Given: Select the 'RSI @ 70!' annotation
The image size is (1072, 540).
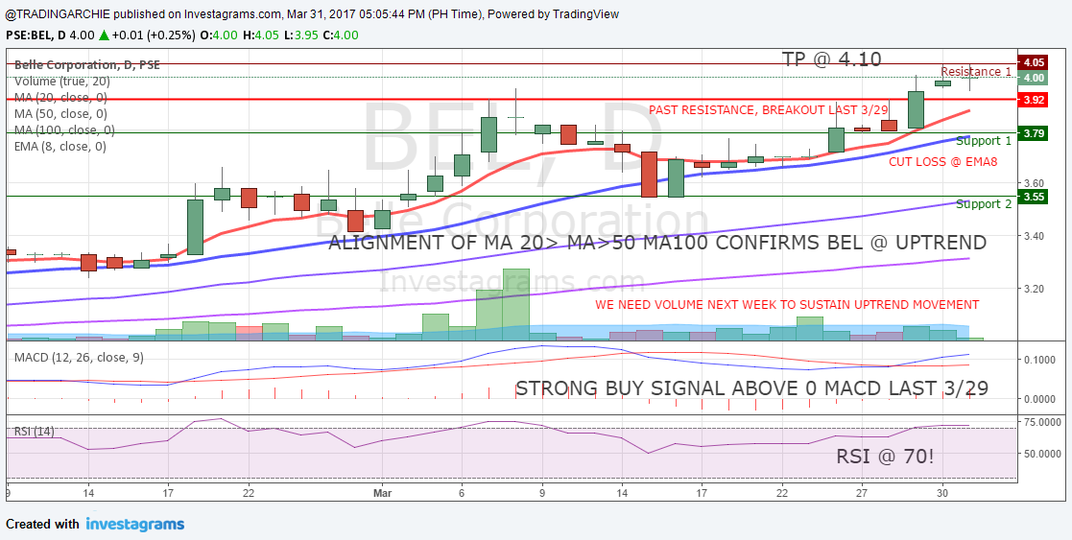Looking at the screenshot, I should [x=885, y=457].
